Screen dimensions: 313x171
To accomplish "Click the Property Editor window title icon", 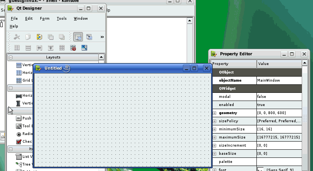I will (214, 54).
